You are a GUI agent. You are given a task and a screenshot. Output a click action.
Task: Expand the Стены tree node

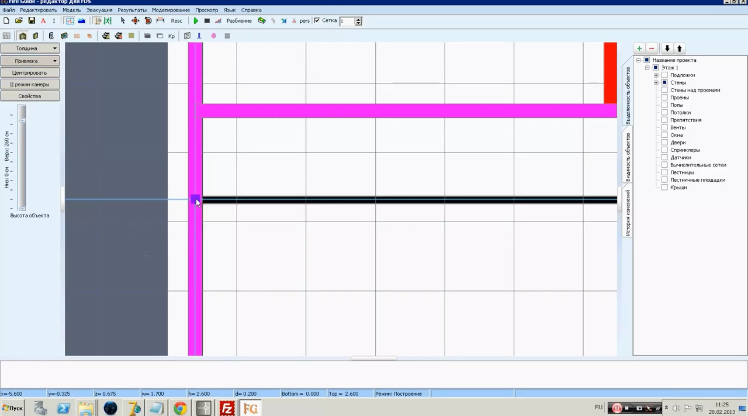[656, 83]
